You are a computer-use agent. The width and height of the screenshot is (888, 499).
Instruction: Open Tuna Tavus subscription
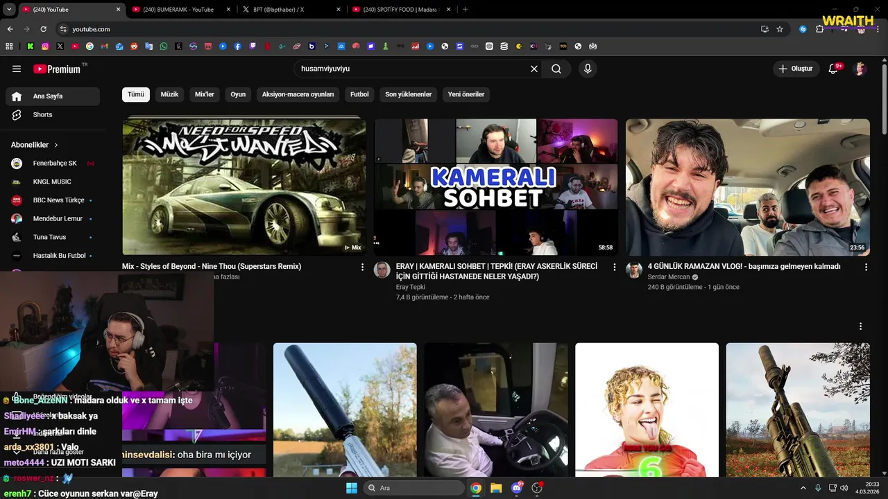coord(53,237)
